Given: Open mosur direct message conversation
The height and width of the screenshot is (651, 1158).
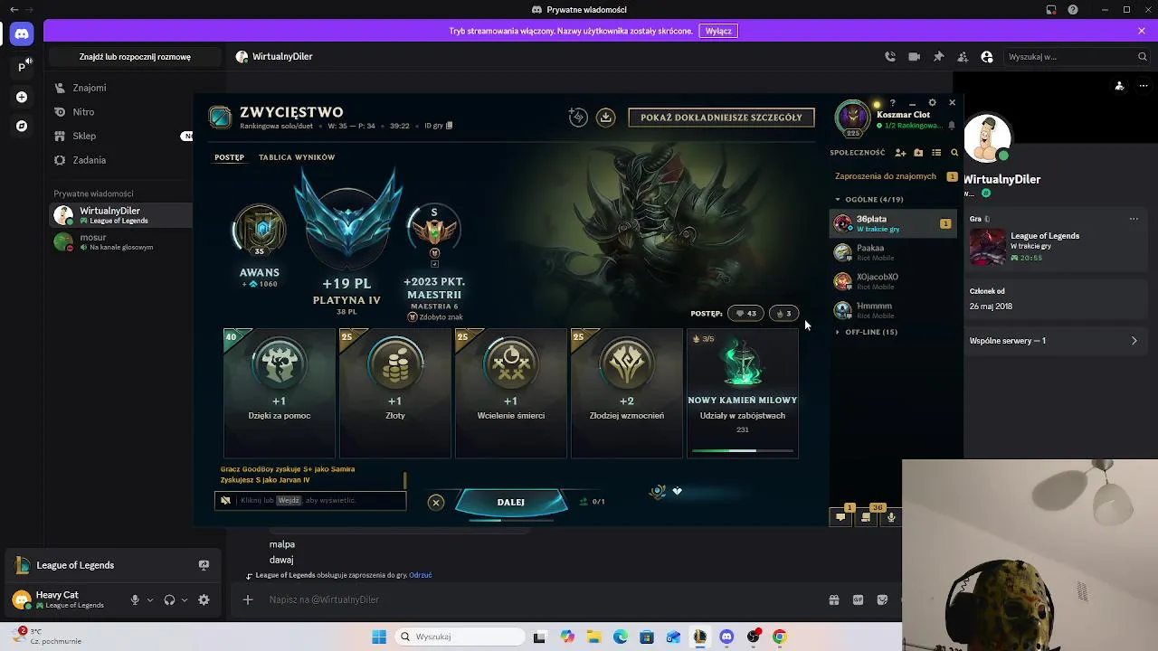Looking at the screenshot, I should [121, 241].
